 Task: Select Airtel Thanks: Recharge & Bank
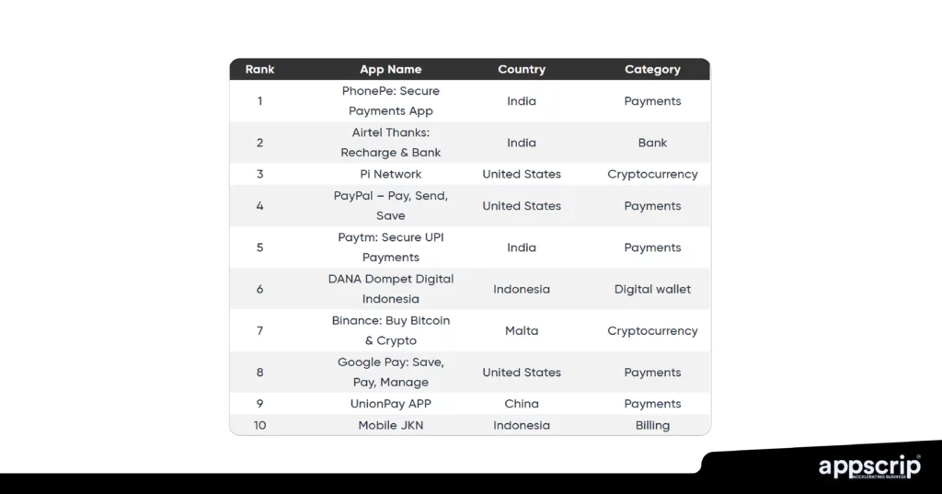pos(391,143)
